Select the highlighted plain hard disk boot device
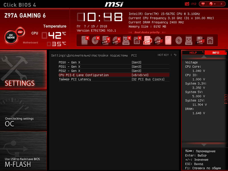228x171 pixels. 168,40
